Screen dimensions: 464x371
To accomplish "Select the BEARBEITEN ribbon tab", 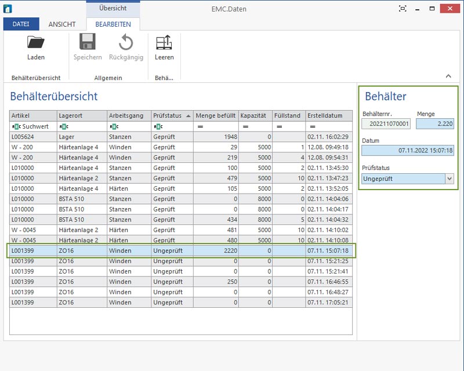I will click(113, 24).
